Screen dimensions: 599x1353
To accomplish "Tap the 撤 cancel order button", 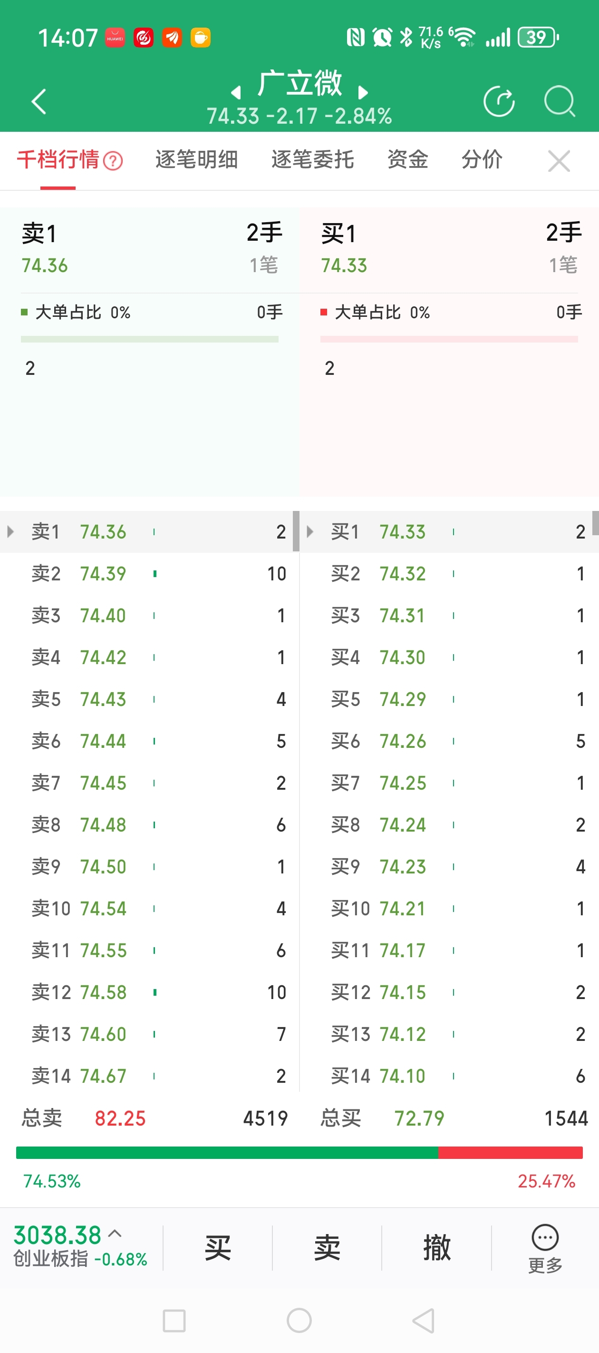I will 436,1248.
